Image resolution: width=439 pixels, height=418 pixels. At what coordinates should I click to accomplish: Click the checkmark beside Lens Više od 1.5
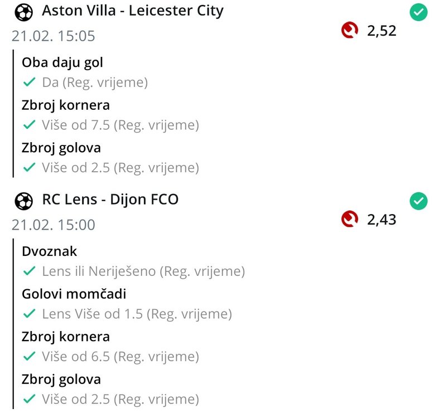tap(29, 314)
